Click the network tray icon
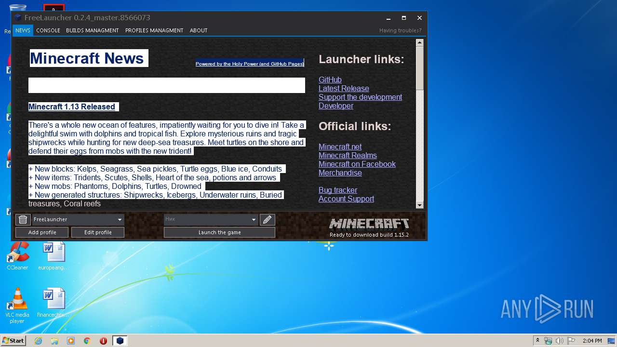The image size is (617, 347). pyautogui.click(x=548, y=341)
